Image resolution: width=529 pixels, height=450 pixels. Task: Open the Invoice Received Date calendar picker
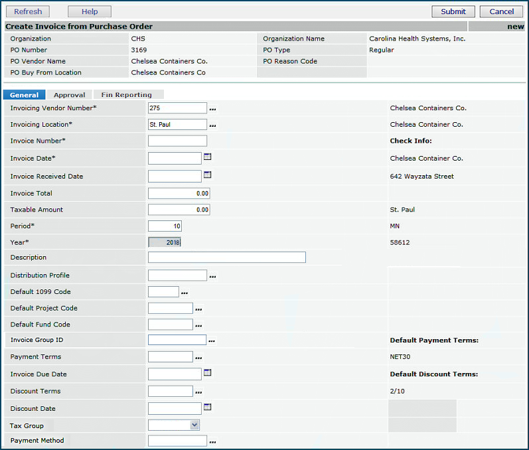click(x=207, y=175)
